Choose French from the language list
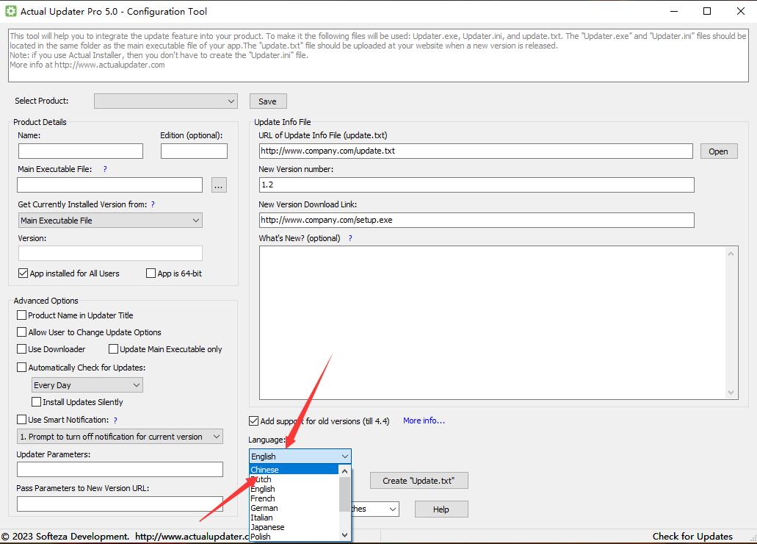Viewport: 757px width, 544px height. pyautogui.click(x=294, y=498)
